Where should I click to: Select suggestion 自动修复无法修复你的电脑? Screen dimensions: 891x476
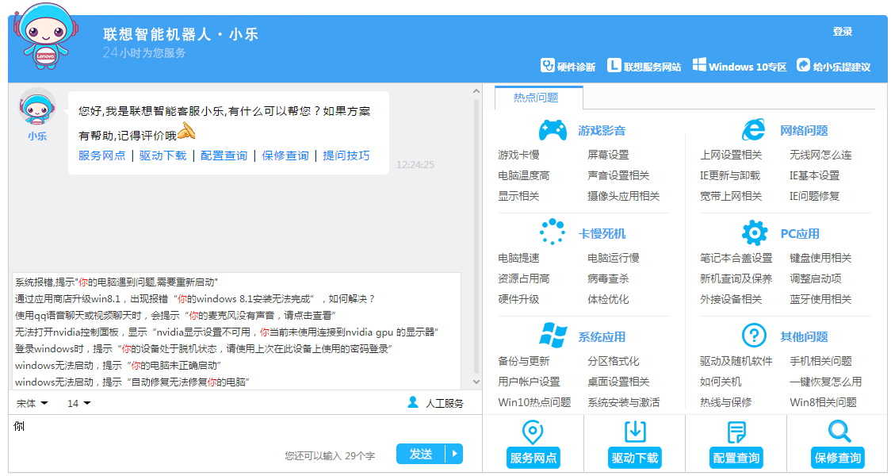click(x=132, y=382)
